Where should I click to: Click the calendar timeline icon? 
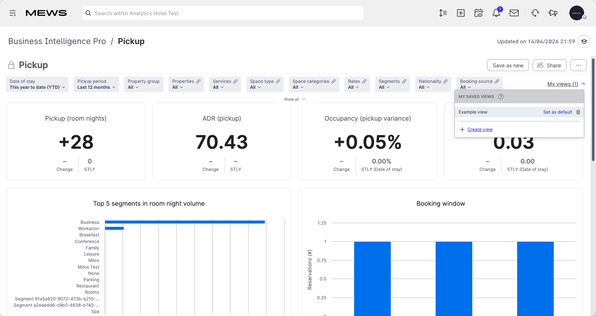479,13
